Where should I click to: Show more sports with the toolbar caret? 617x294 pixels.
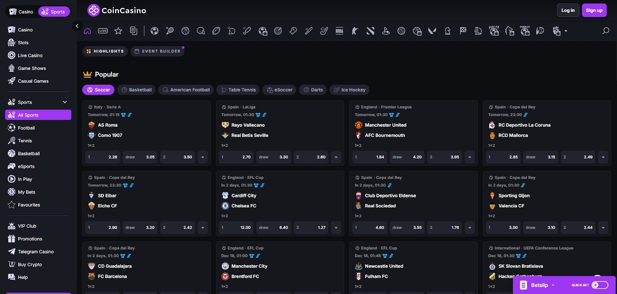click(566, 31)
